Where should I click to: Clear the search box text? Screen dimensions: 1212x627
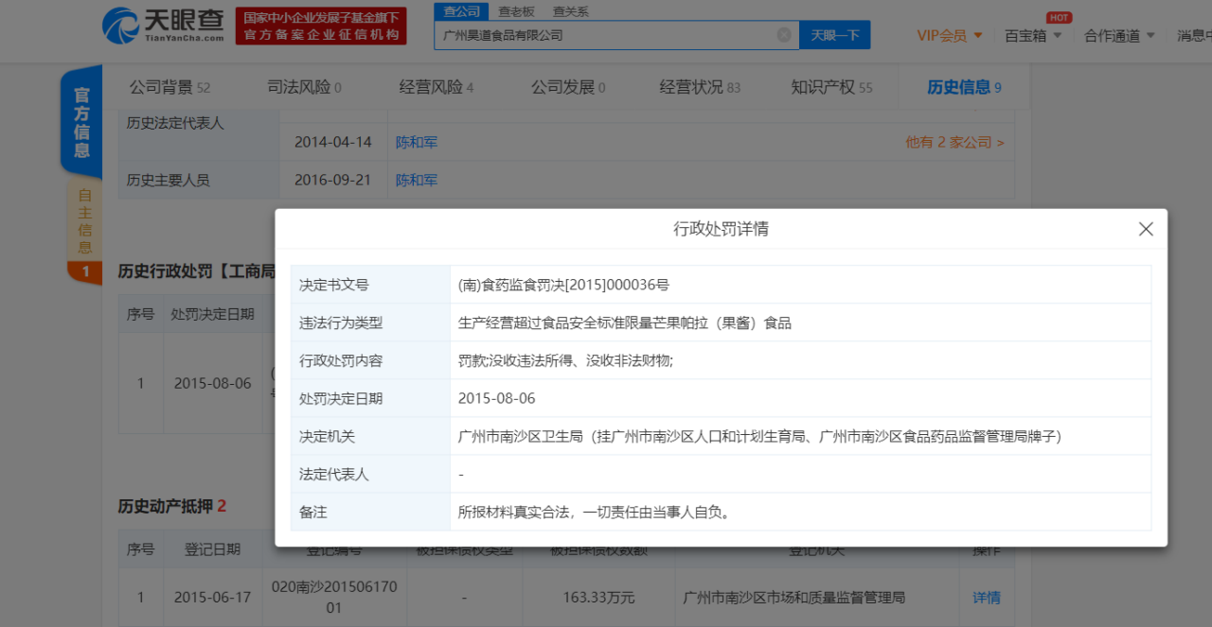tap(784, 35)
